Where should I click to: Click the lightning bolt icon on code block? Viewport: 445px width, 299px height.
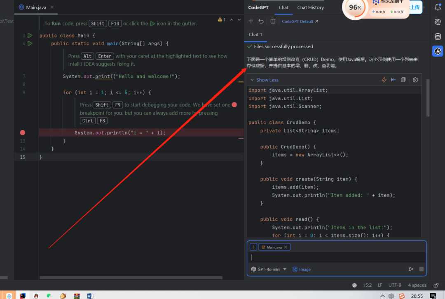click(384, 80)
